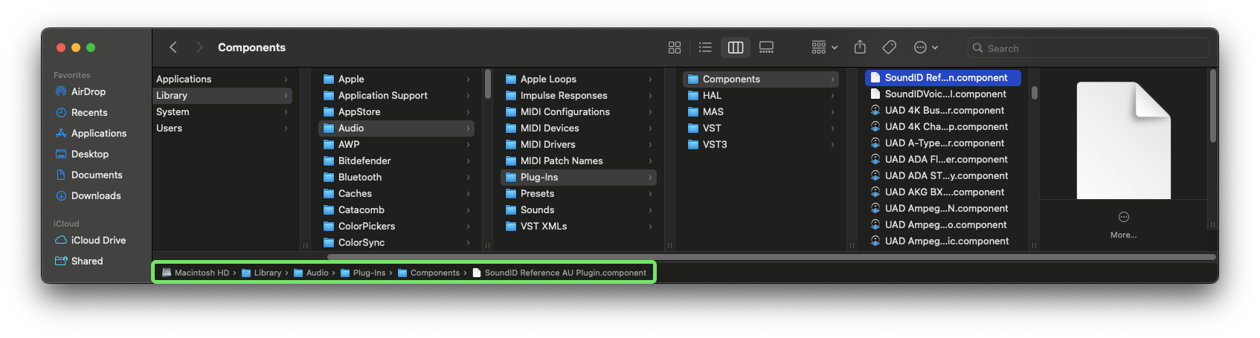Image resolution: width=1260 pixels, height=338 pixels.
Task: Open the MIDI Patch Names folder
Action: 579,160
